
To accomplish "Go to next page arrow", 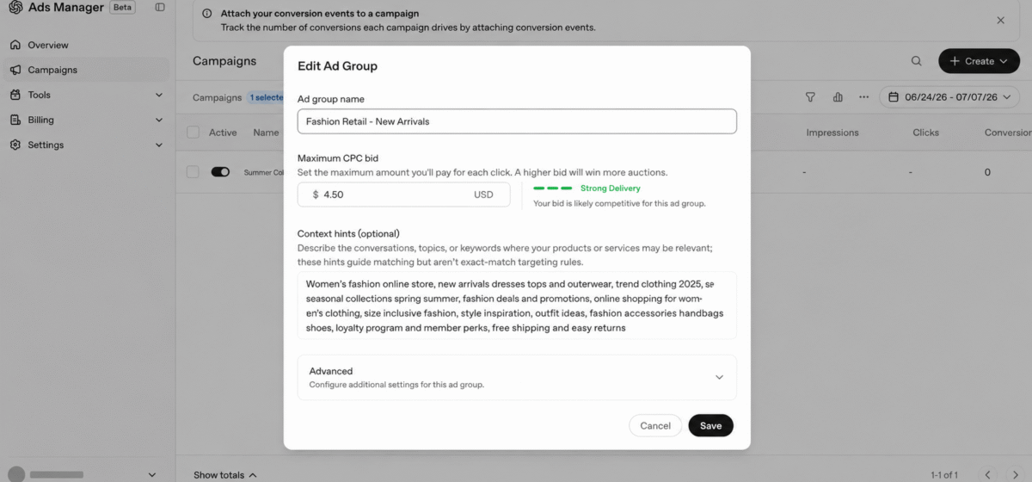I will click(x=1016, y=475).
